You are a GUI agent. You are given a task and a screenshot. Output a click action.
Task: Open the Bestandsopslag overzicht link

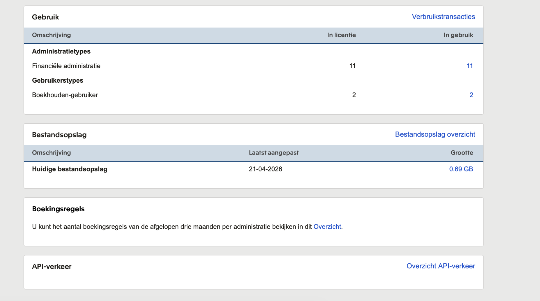[435, 134]
